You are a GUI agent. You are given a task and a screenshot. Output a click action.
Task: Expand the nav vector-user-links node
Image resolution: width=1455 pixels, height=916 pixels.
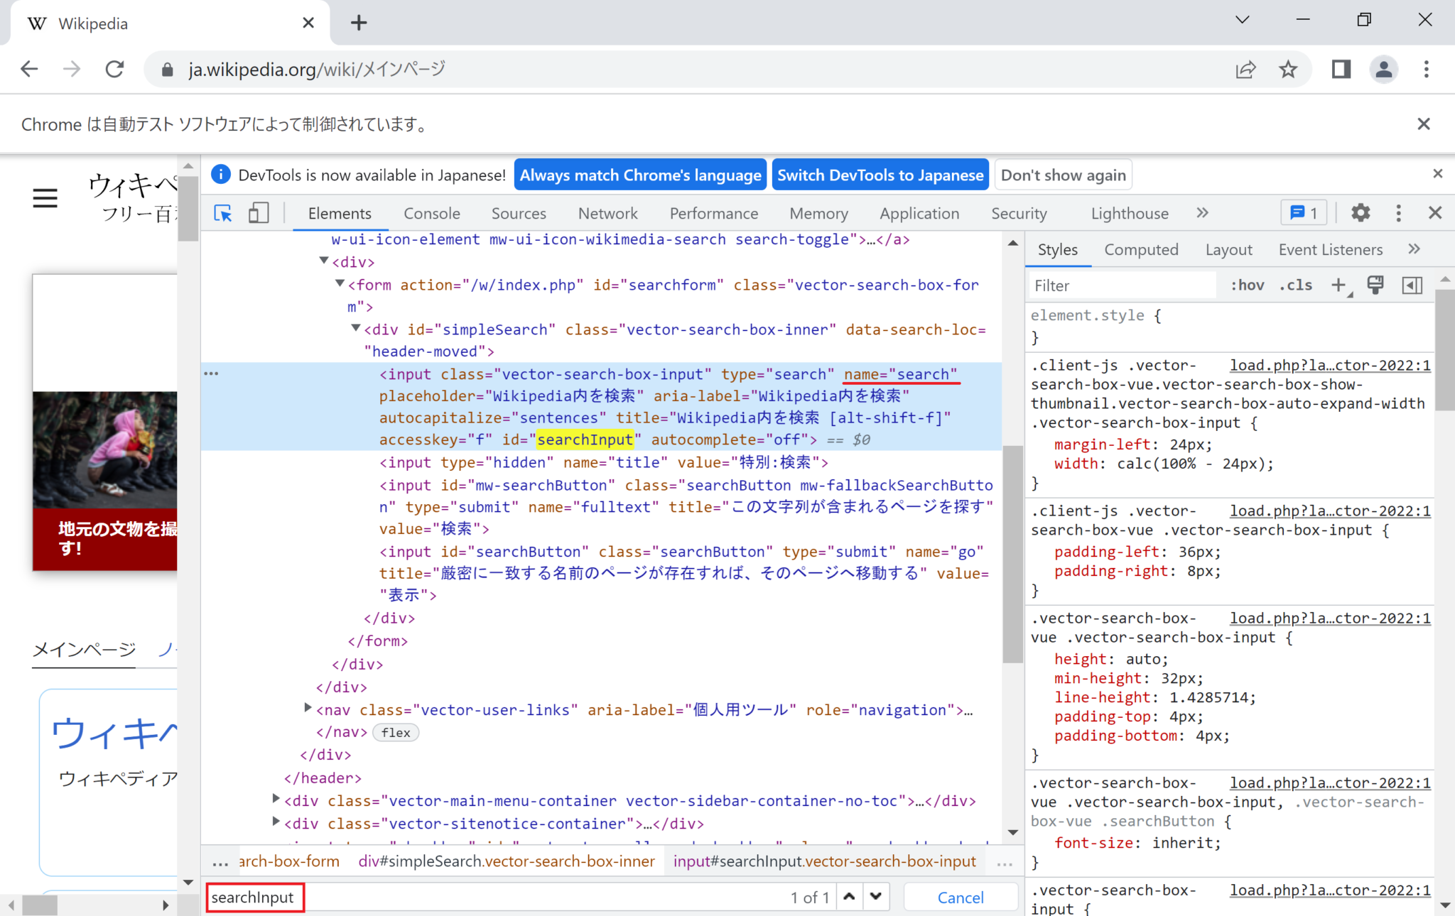tap(308, 708)
